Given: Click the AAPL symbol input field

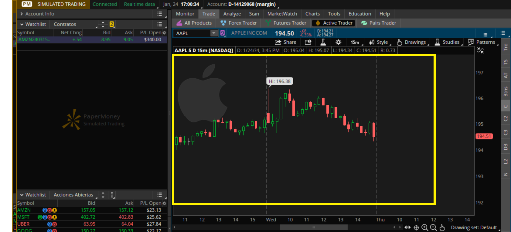Looking at the screenshot, I should [192, 33].
